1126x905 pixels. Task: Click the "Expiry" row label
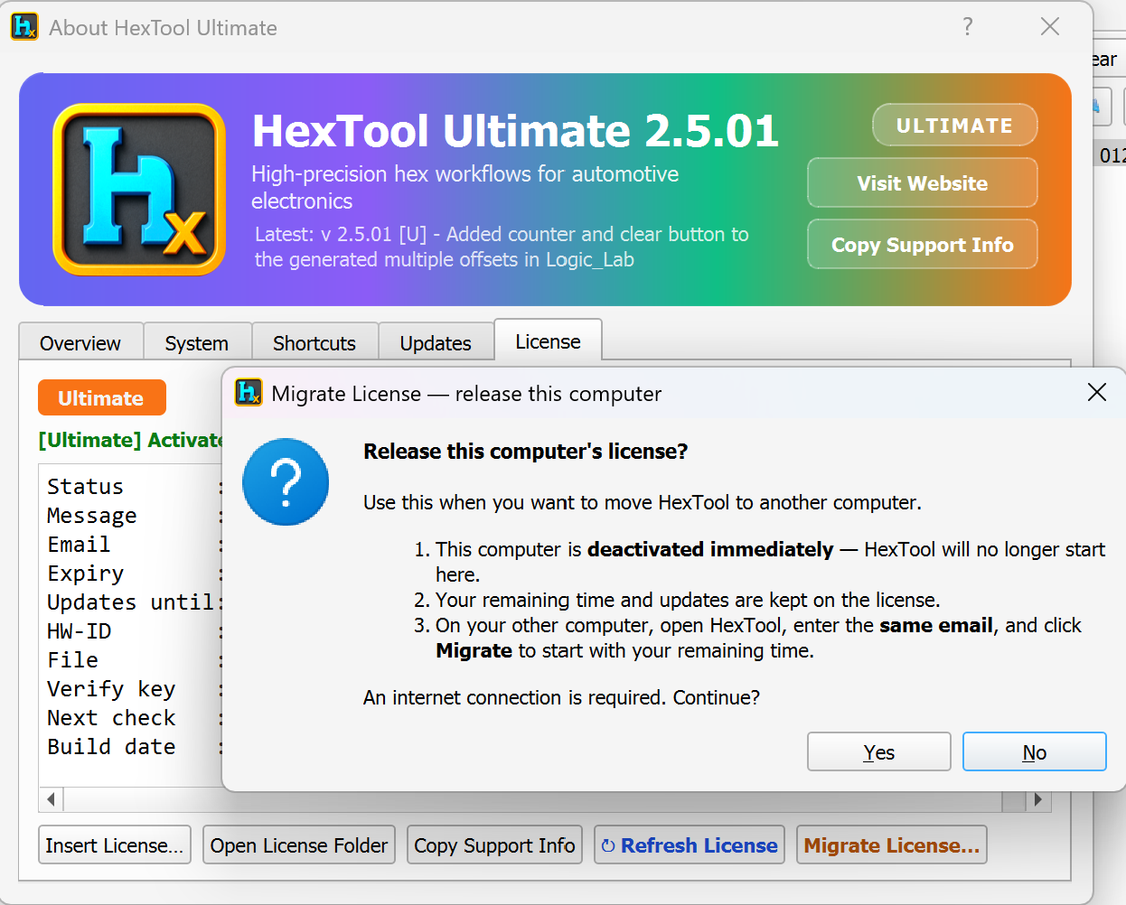pyautogui.click(x=86, y=574)
